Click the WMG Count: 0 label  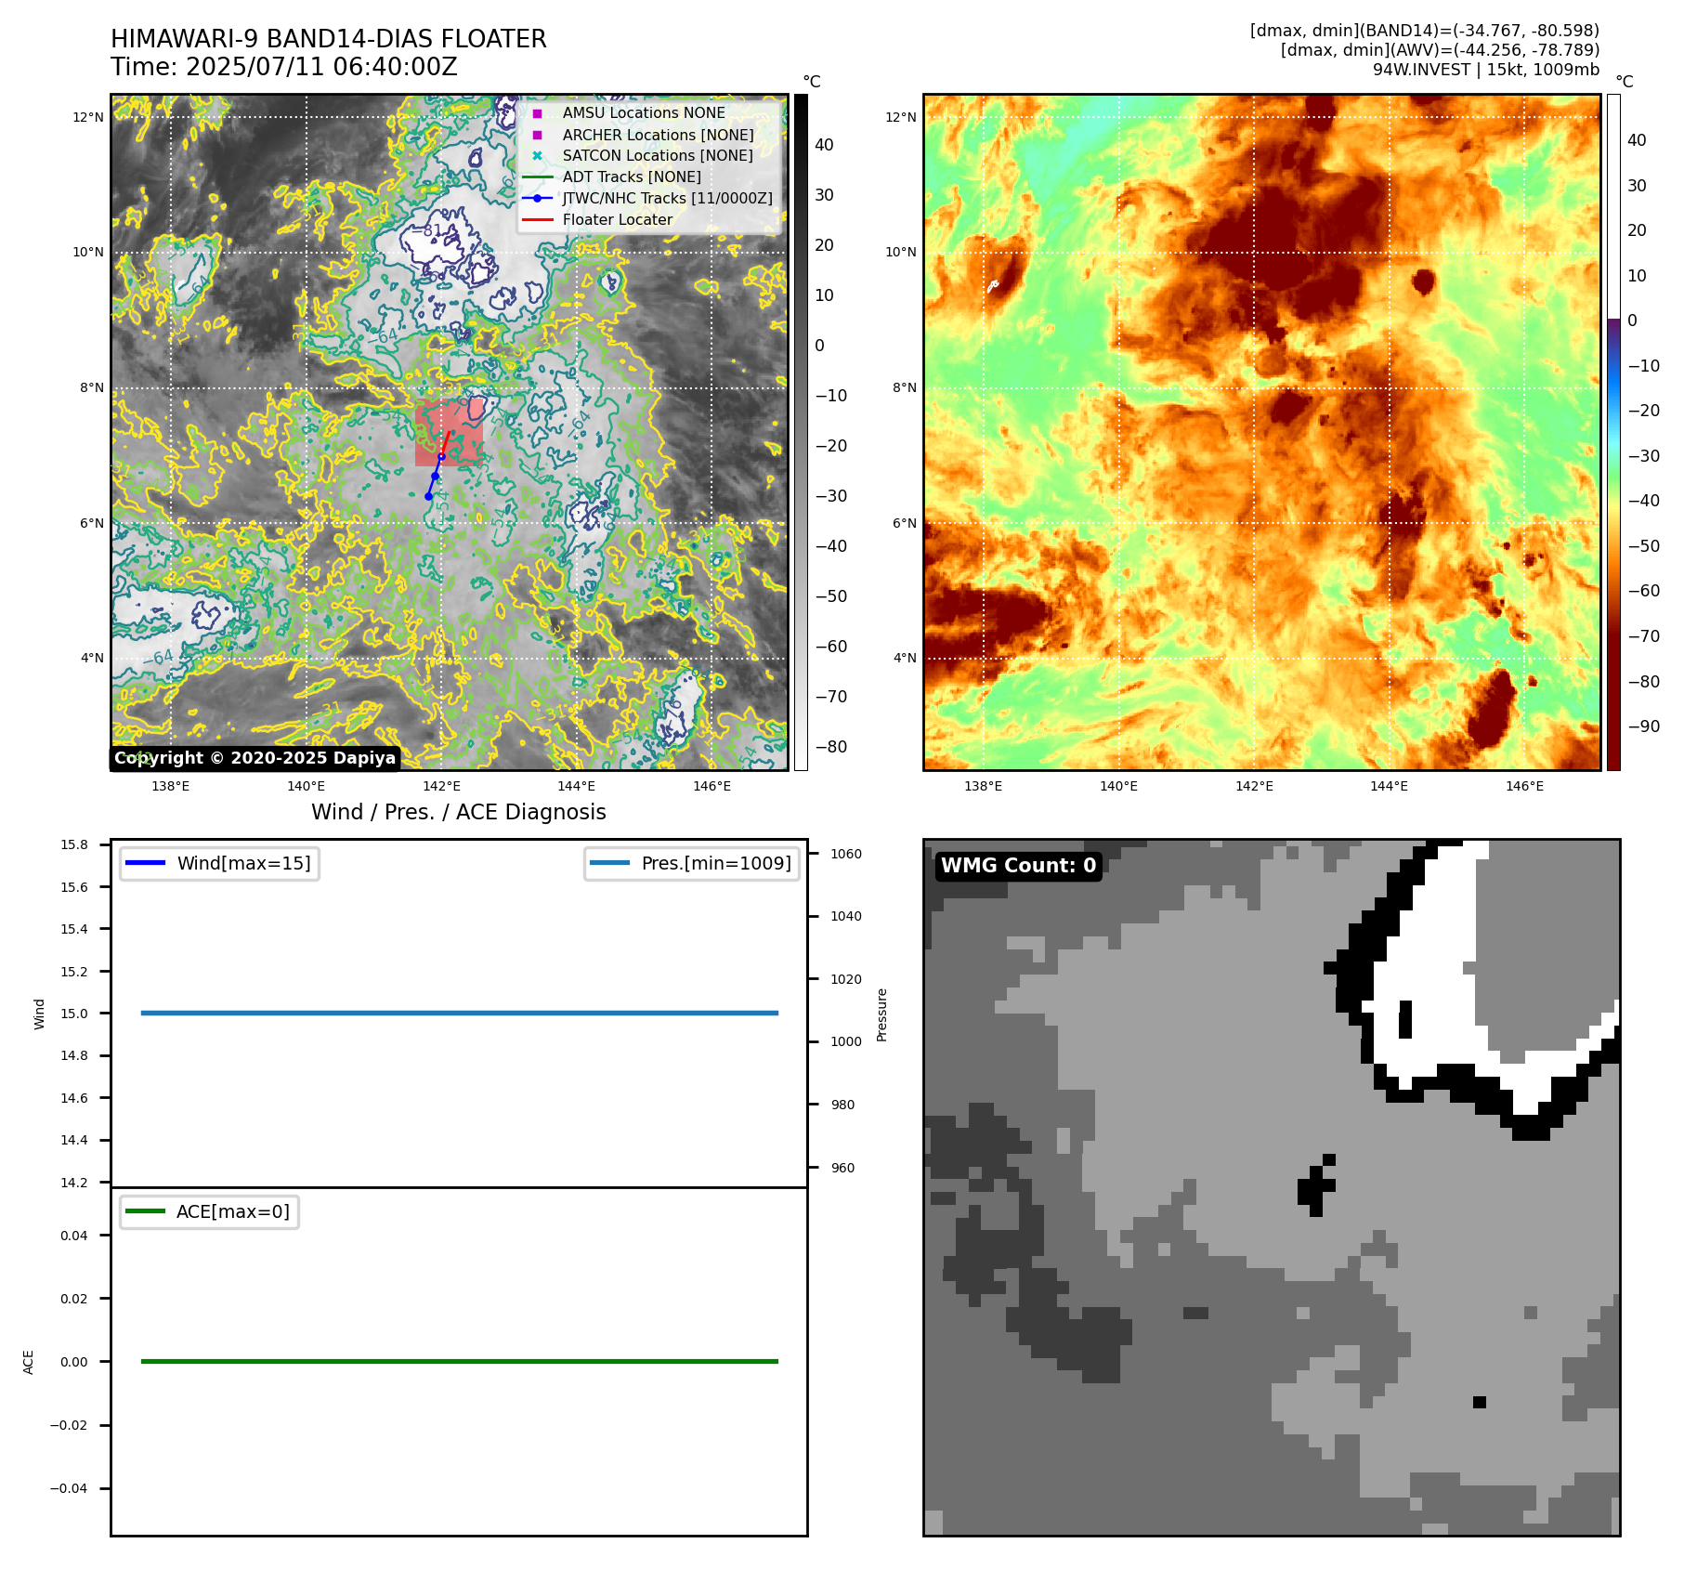pyautogui.click(x=1019, y=866)
